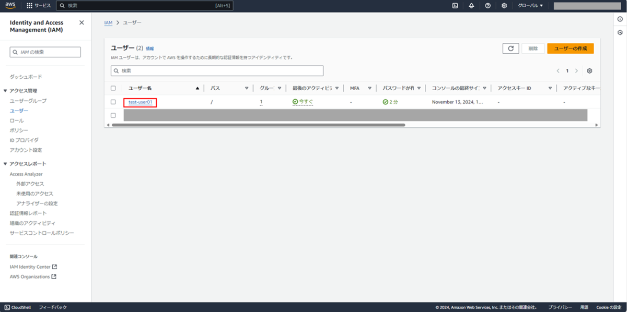The height and width of the screenshot is (312, 627).
Task: Open IAM Identity Center external link
Action: point(33,267)
